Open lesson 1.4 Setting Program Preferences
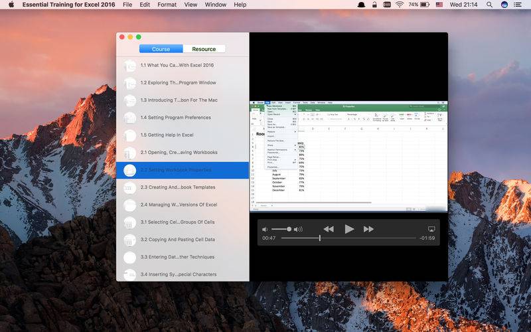This screenshot has height=332, width=531. tap(175, 118)
